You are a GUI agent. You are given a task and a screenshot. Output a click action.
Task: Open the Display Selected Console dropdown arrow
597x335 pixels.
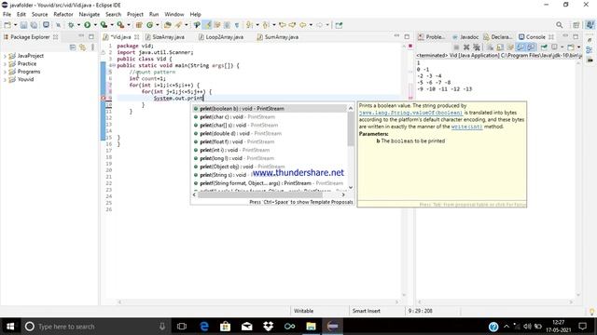pyautogui.click(x=562, y=47)
